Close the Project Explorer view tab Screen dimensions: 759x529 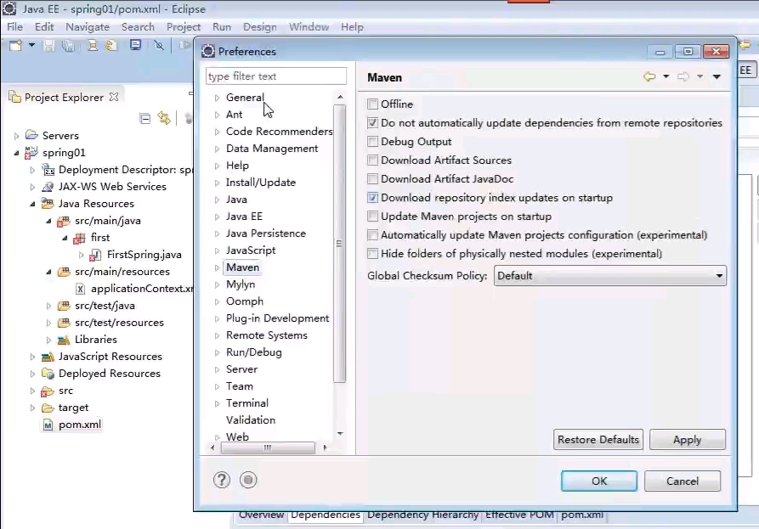[x=114, y=97]
